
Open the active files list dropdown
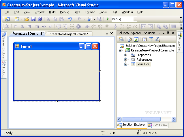(x=107, y=34)
